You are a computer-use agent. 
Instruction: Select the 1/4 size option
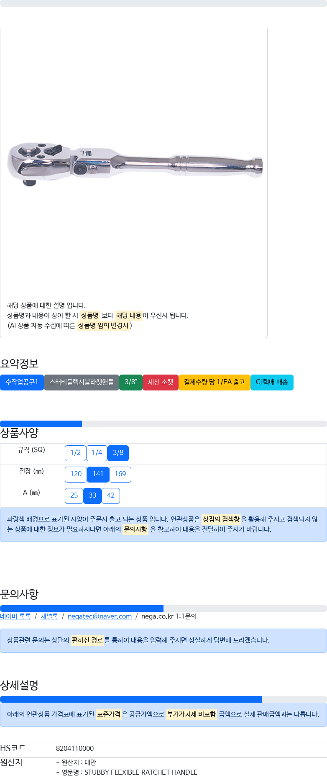pos(97,453)
